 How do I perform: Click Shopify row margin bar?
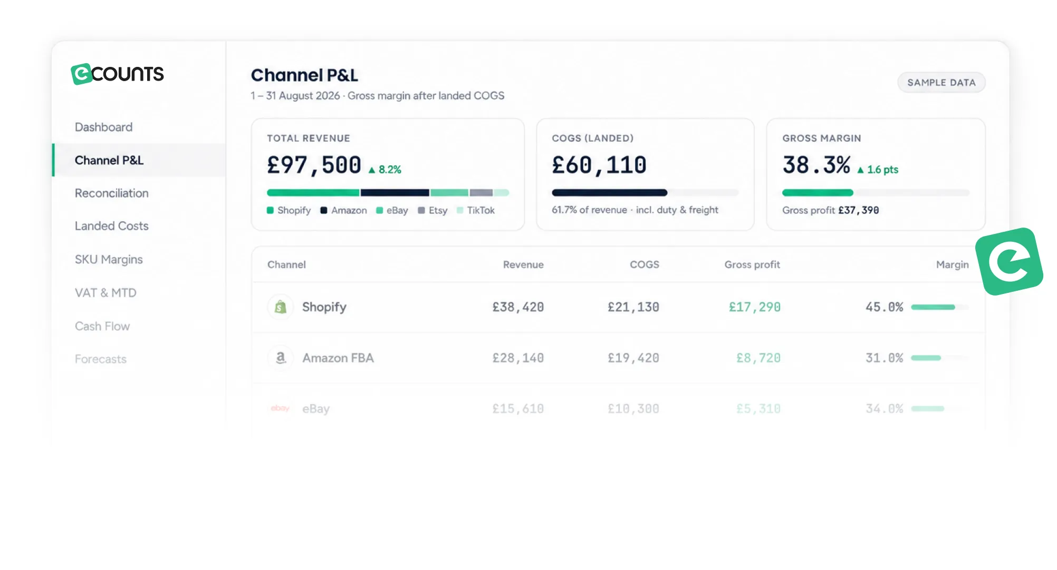coord(940,307)
